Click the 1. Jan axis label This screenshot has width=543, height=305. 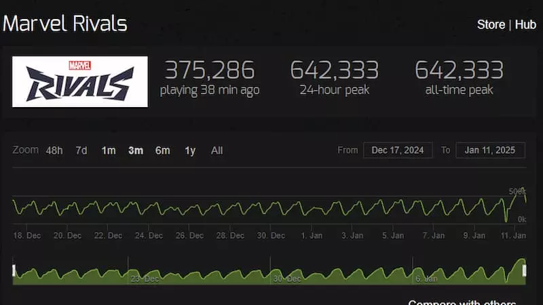click(x=312, y=235)
